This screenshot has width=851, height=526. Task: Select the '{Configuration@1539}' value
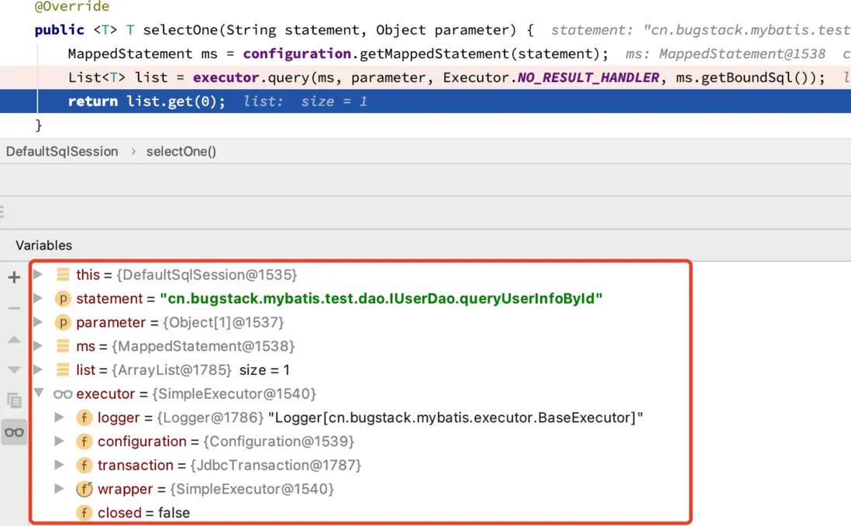tap(279, 442)
